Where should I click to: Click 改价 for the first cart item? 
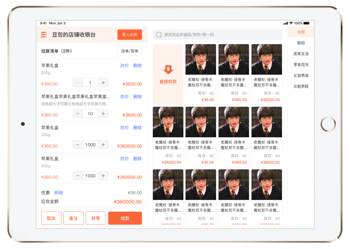[x=125, y=66]
